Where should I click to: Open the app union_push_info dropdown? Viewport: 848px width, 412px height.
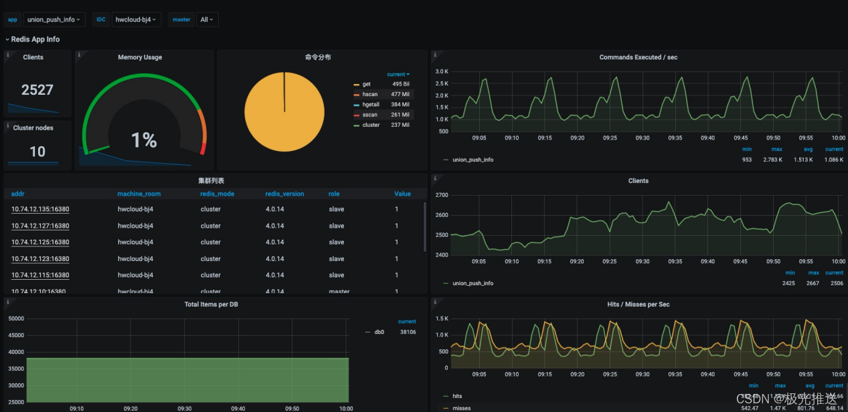(x=54, y=19)
